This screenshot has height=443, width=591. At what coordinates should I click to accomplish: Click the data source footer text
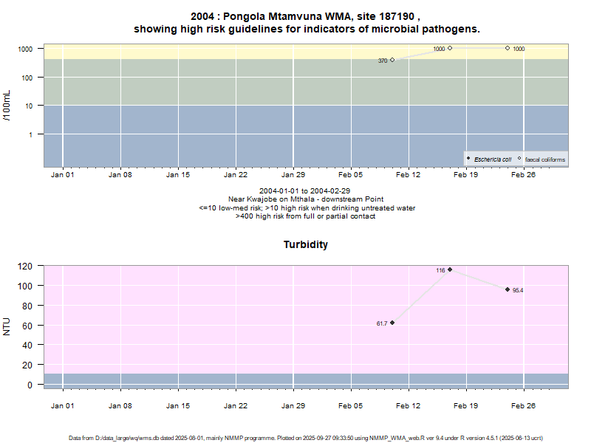306,438
